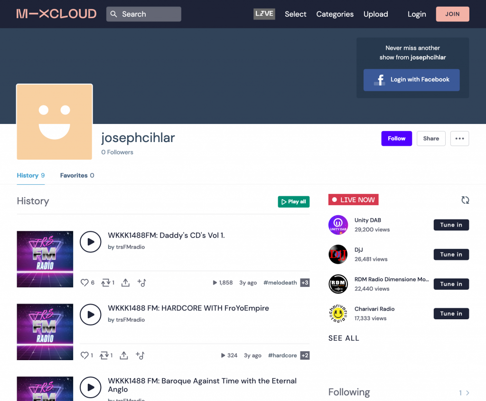Click the search magnifier icon
This screenshot has height=401, width=486.
pyautogui.click(x=114, y=14)
